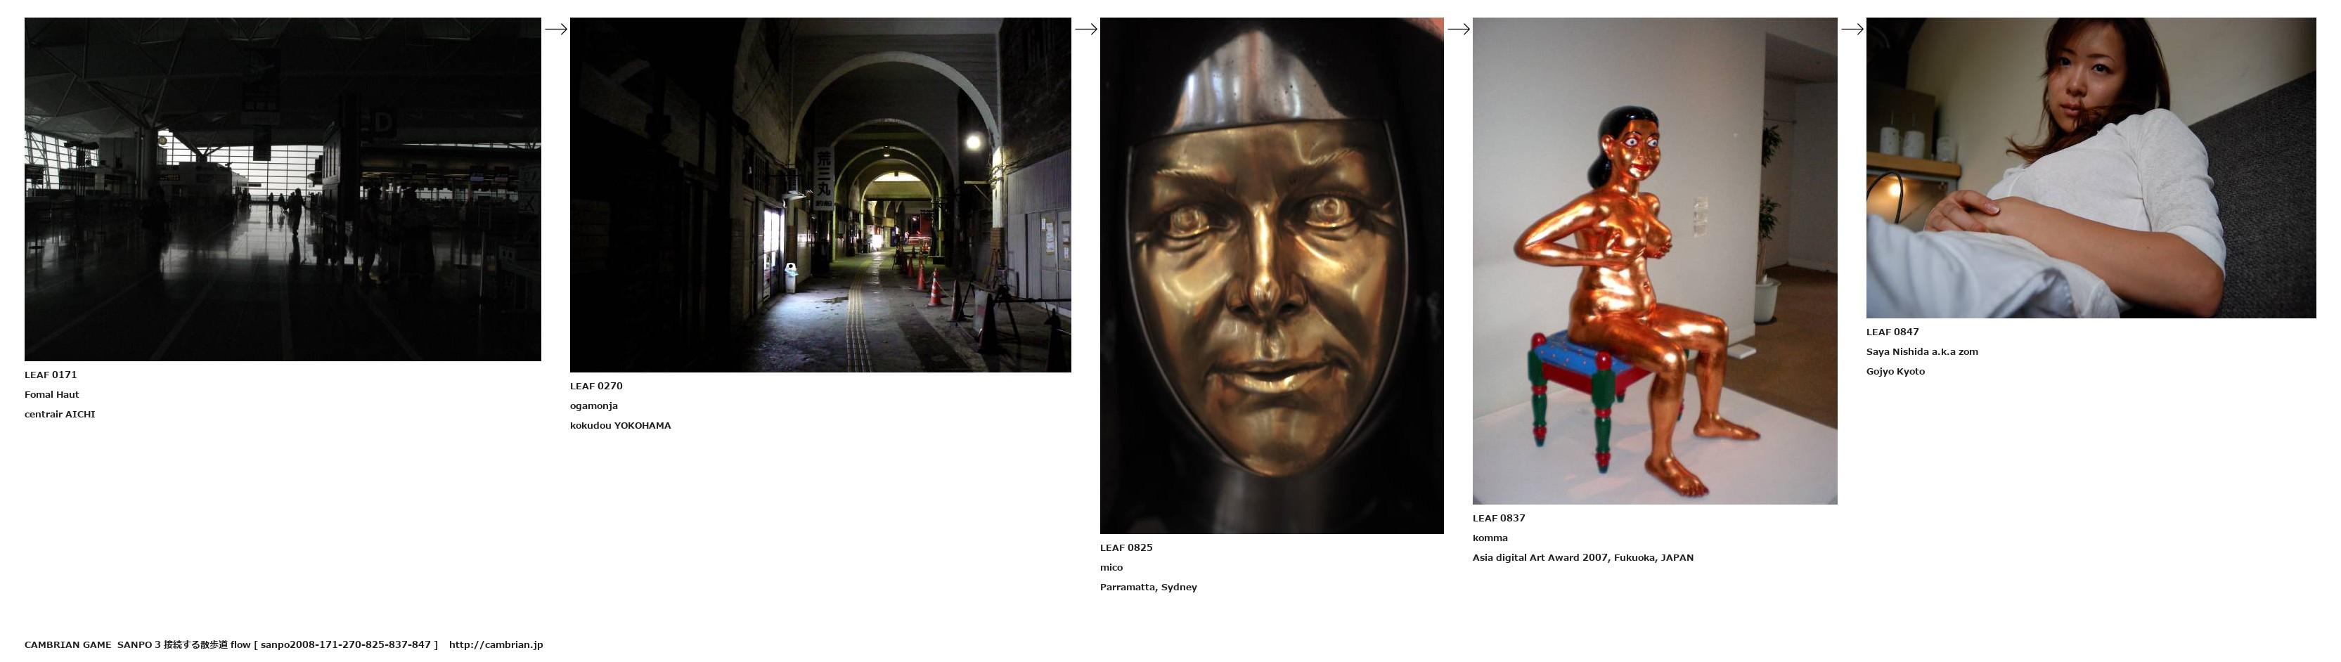This screenshot has width=2341, height=662.
Task: Click the arrow after the arcade photo
Action: click(1085, 29)
